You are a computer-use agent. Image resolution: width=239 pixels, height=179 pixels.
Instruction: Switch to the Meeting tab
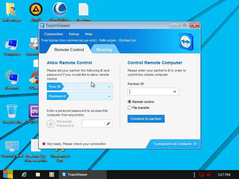[104, 50]
